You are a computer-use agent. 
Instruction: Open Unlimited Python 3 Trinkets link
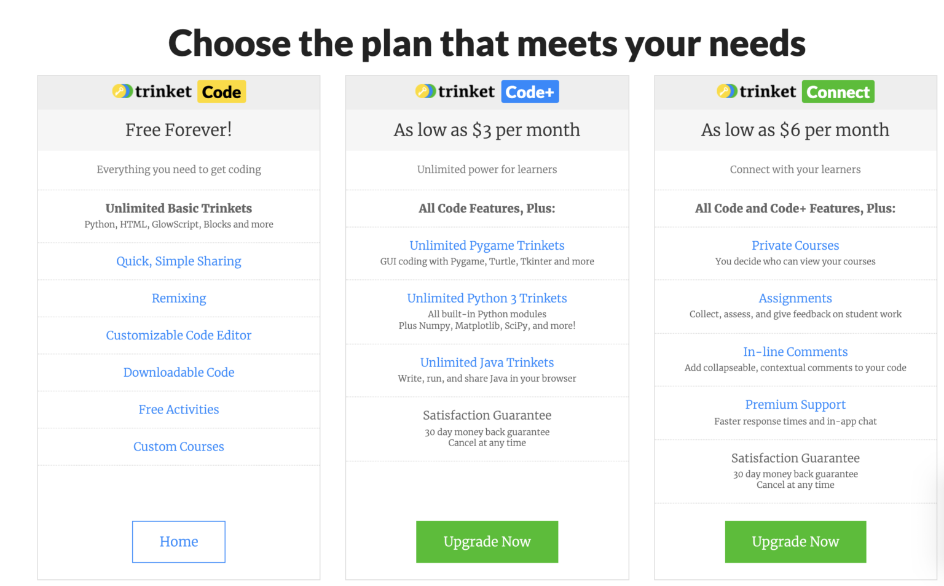point(487,298)
